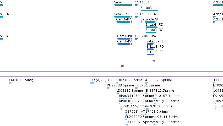Open the LD08132.3prime EST label
This screenshot has width=223, height=126.
pyautogui.click(x=129, y=91)
